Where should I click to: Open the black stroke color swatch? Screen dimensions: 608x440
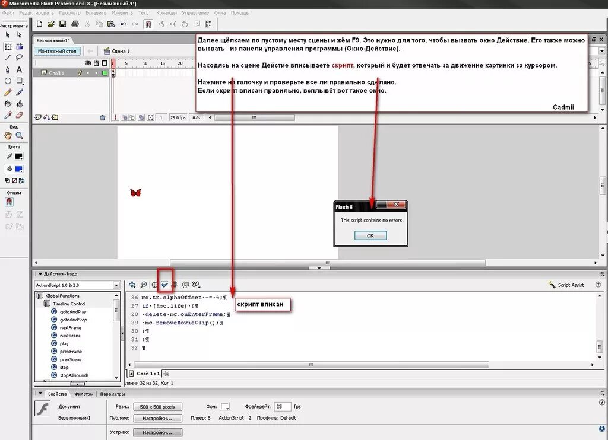[18, 157]
